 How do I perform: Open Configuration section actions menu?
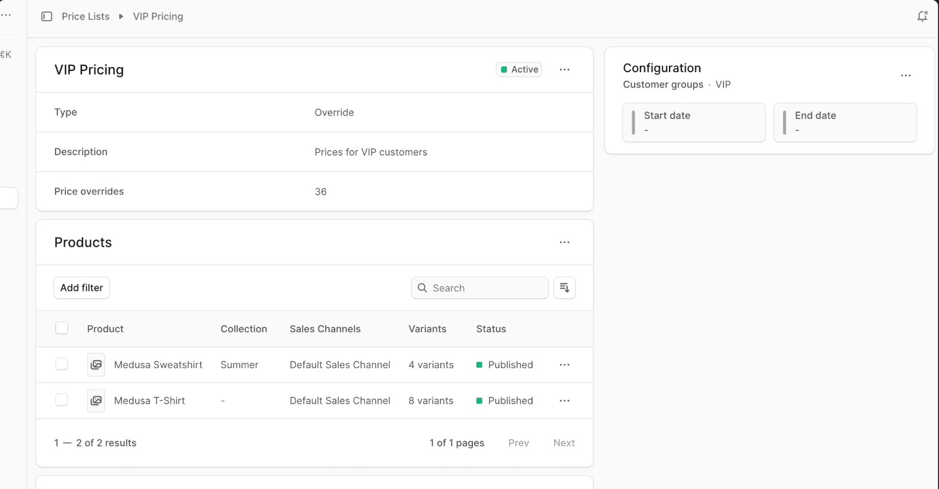tap(906, 76)
